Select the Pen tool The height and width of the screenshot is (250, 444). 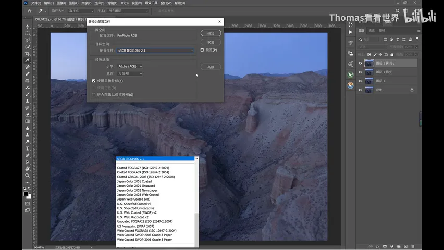[x=28, y=155]
